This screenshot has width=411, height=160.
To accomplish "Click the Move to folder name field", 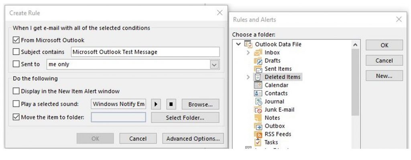I will (x=118, y=117).
